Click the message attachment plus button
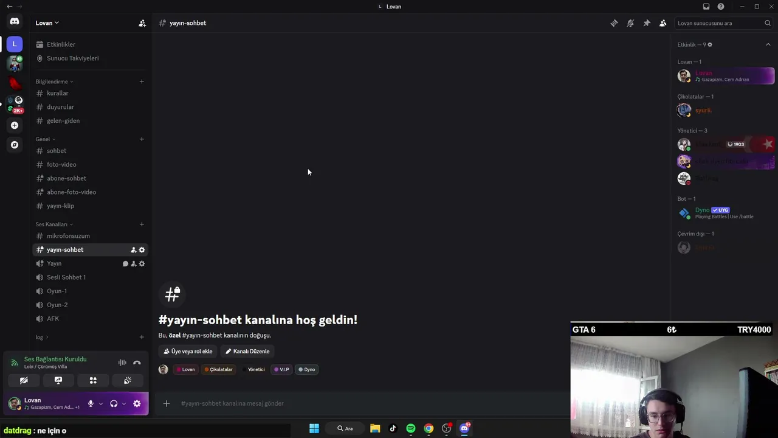Image resolution: width=778 pixels, height=438 pixels. pyautogui.click(x=166, y=403)
